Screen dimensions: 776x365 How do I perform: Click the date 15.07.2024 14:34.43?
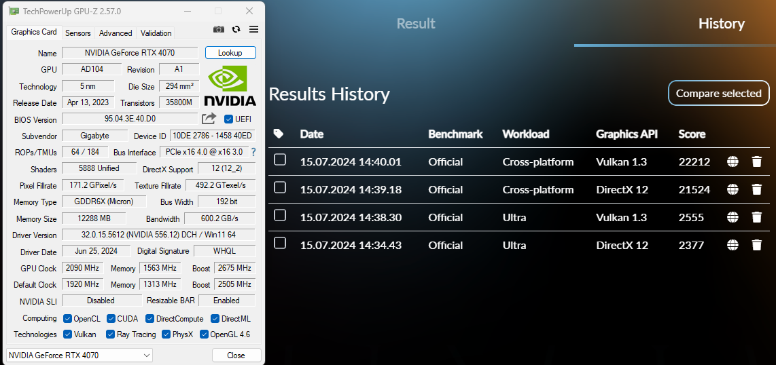point(351,245)
